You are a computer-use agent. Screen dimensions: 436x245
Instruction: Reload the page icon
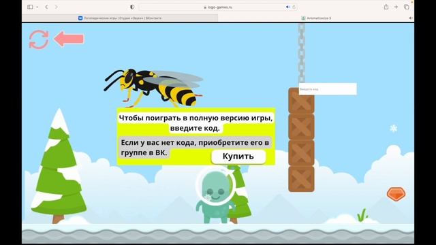coord(294,7)
